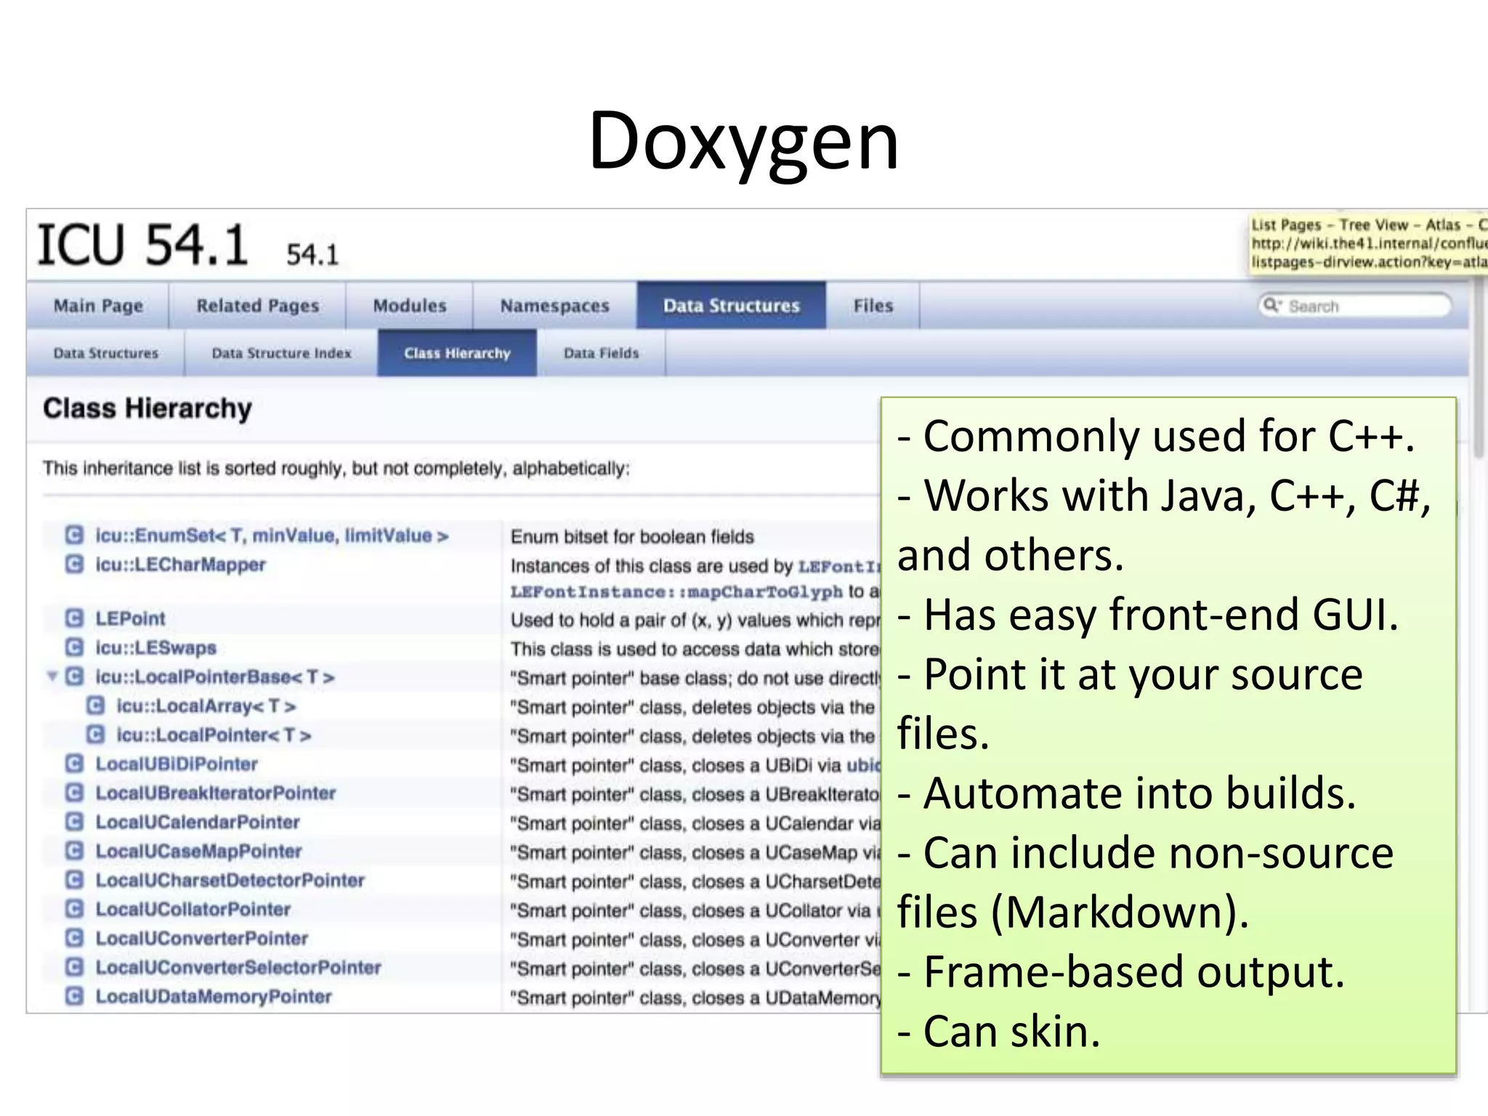Collapse the icu::LocalPointerBase tree node
This screenshot has width=1488, height=1116.
coord(52,676)
